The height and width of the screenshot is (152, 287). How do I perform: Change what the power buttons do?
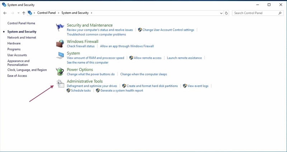91,74
